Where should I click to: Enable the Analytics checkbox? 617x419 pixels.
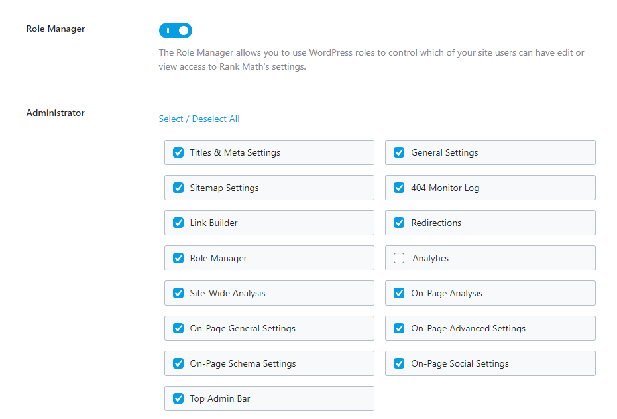399,258
